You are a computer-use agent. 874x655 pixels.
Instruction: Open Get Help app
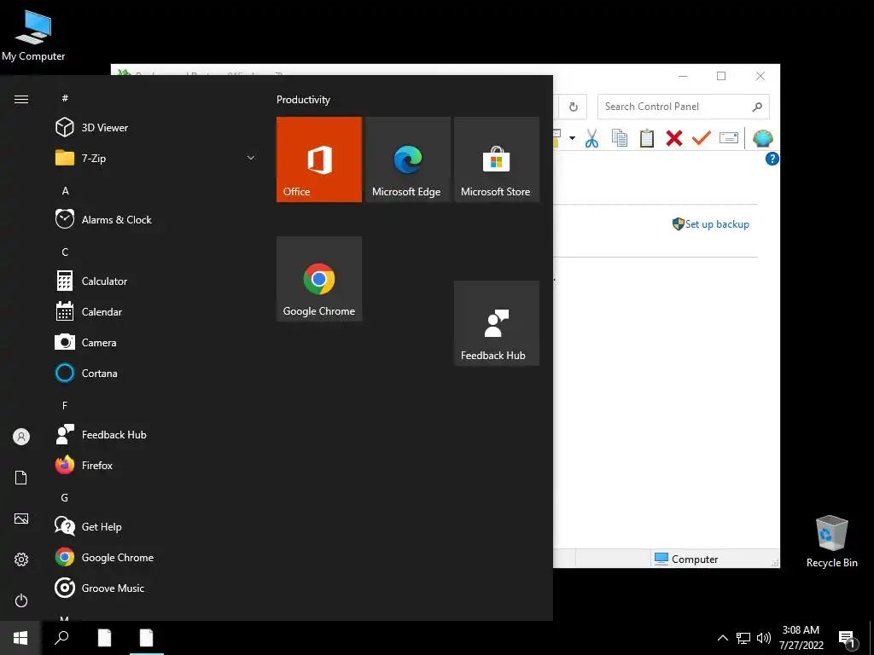[156, 526]
